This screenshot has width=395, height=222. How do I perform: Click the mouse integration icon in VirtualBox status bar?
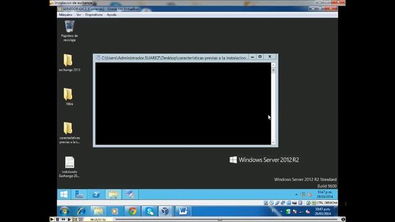tap(308, 203)
